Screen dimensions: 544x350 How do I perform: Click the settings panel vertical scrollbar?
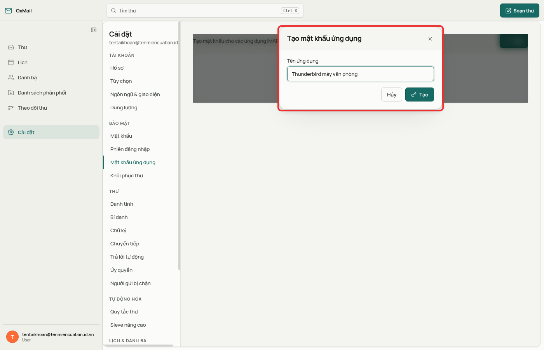pyautogui.click(x=179, y=146)
